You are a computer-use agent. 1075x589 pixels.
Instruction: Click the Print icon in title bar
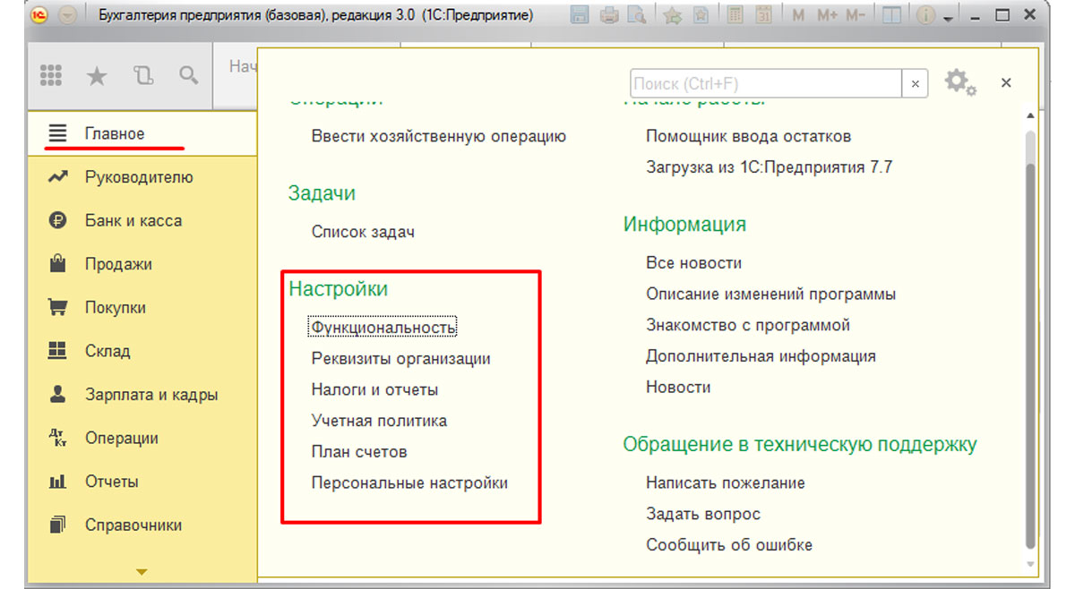608,15
